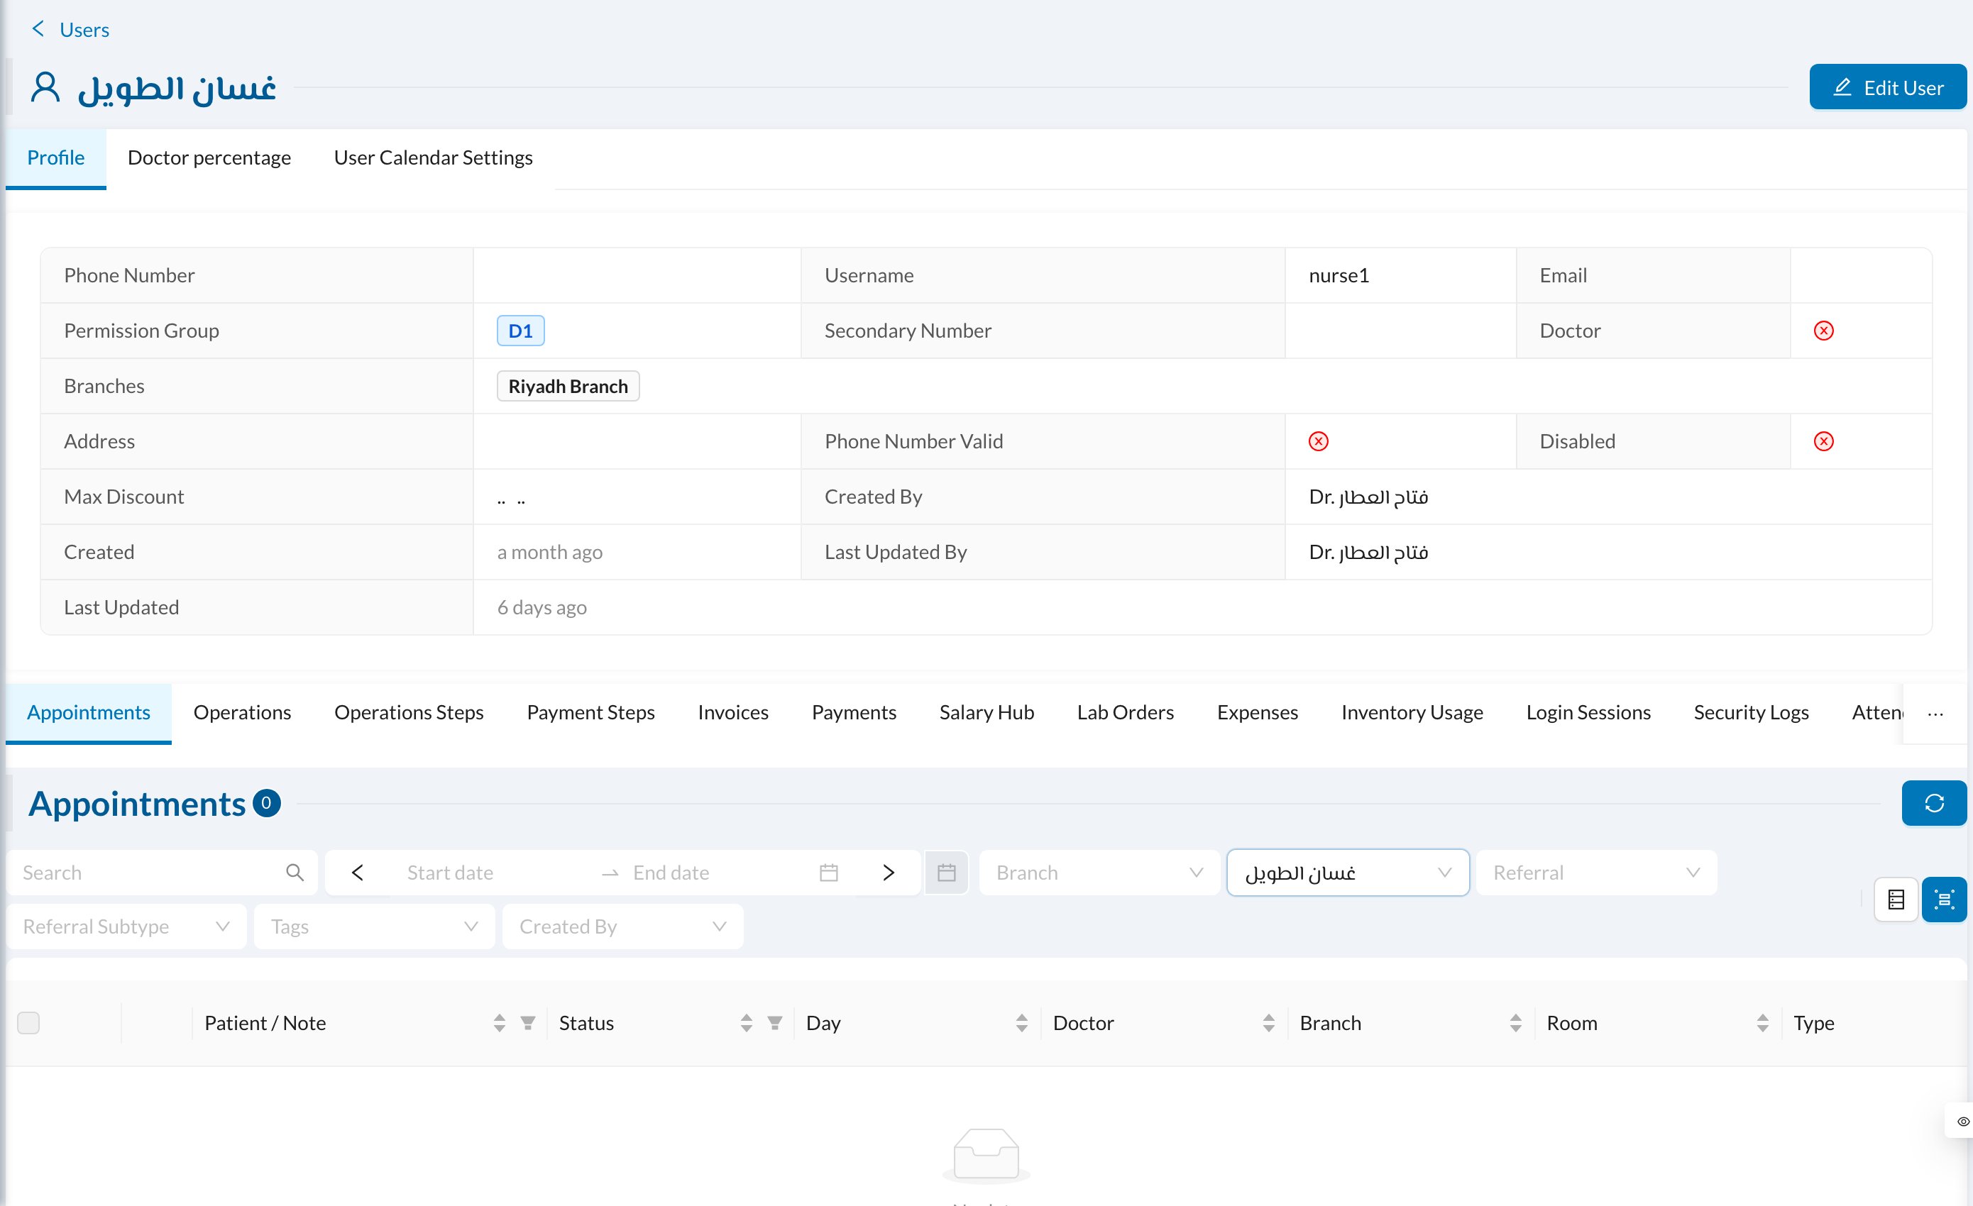Sort the Doctor column
The width and height of the screenshot is (1973, 1206).
[1268, 1023]
